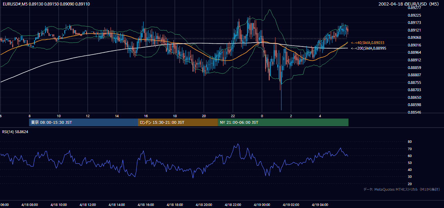Screen dimensions: 444x208
Task: Click price axis value 0.88598
Action: click(x=414, y=105)
